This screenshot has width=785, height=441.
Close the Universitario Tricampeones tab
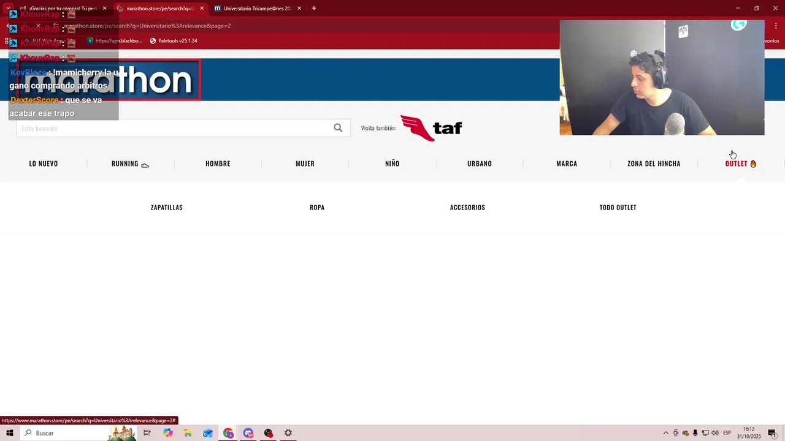click(299, 9)
